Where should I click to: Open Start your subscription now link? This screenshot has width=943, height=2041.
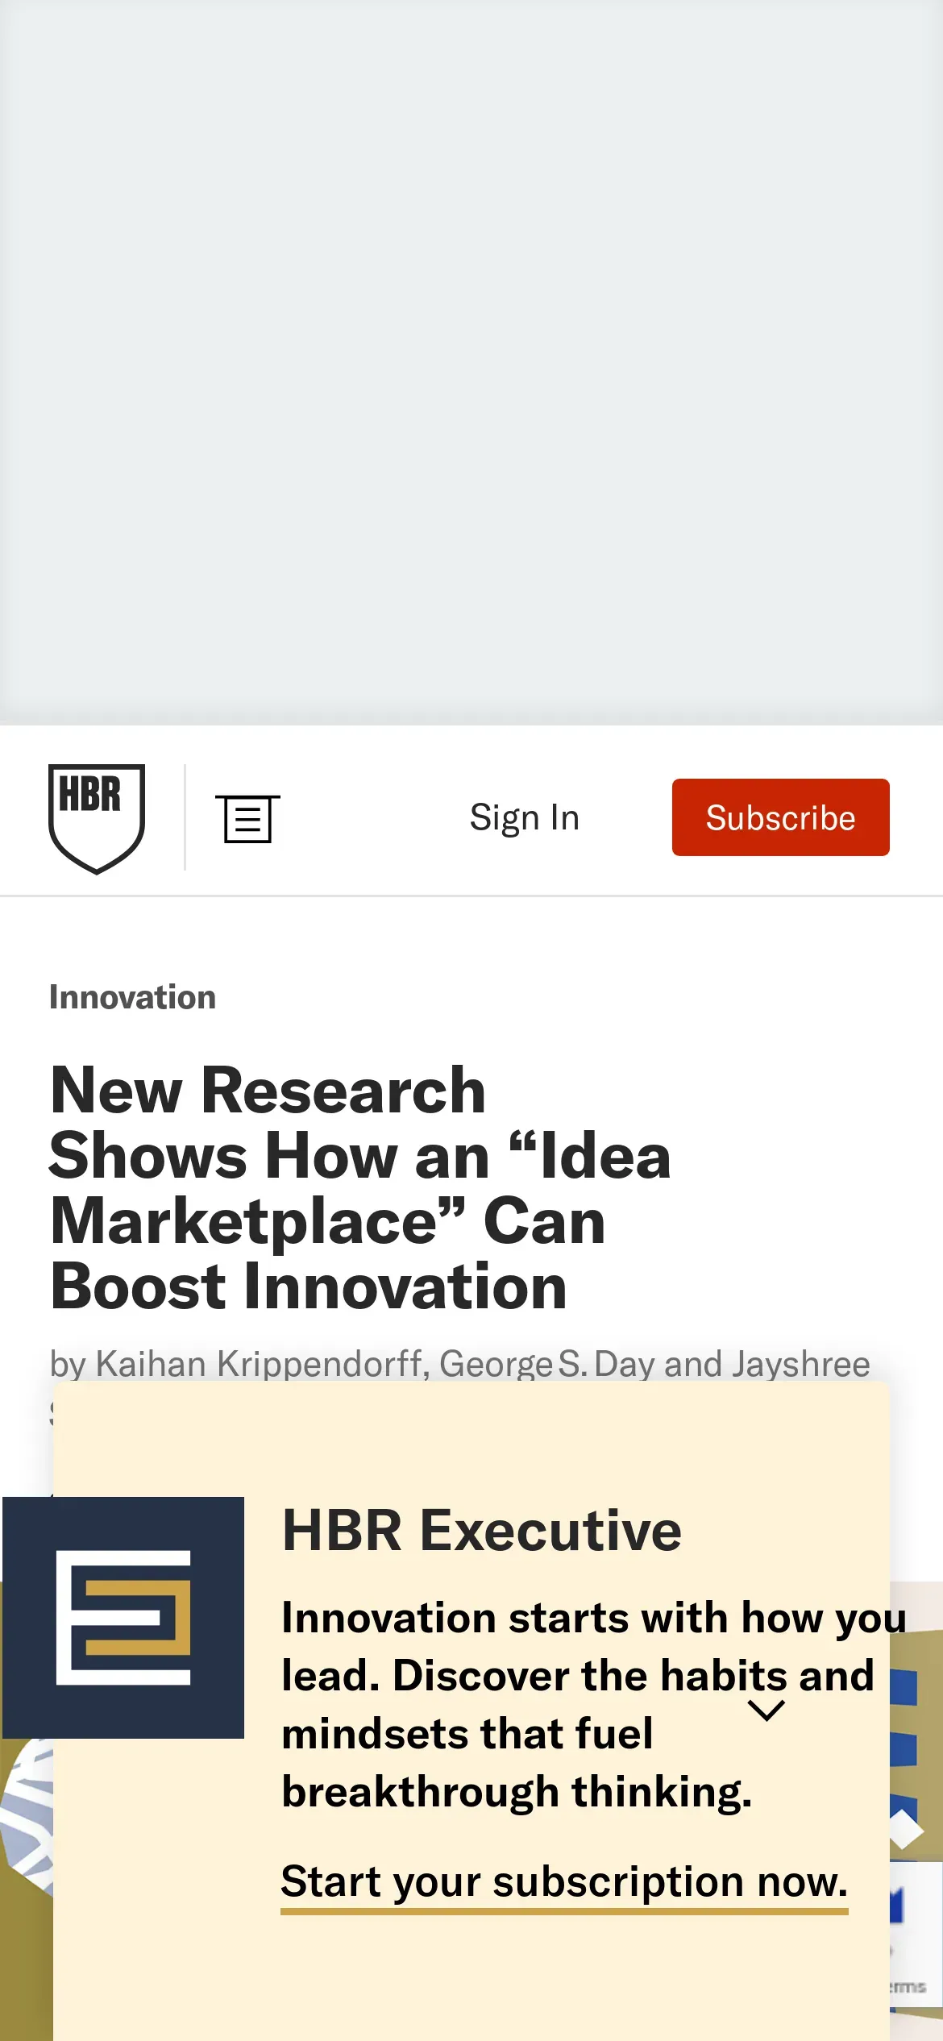[x=564, y=1884]
